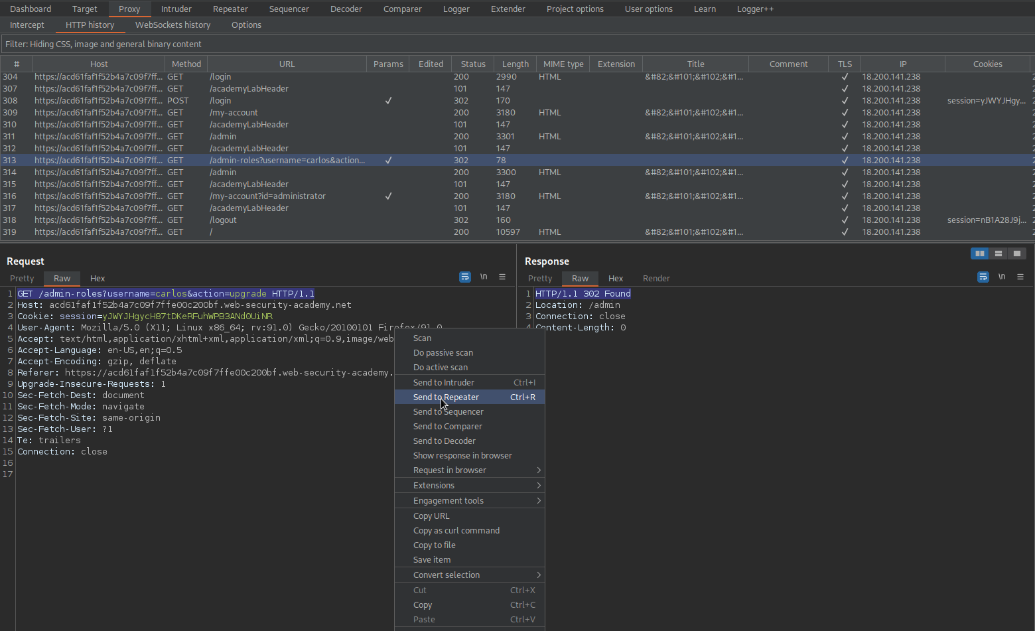This screenshot has height=631, width=1035.
Task: Sort history by Length column
Action: [x=515, y=64]
